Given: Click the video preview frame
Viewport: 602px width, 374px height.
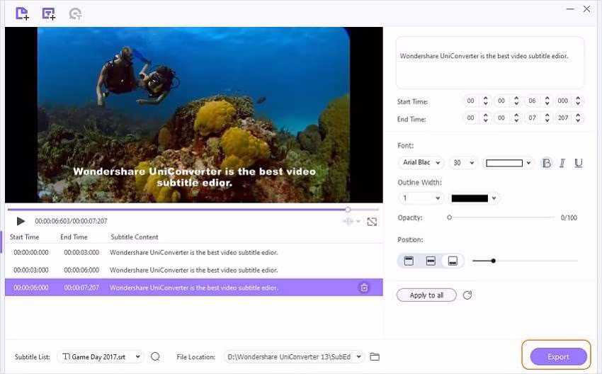Looking at the screenshot, I should [194, 115].
